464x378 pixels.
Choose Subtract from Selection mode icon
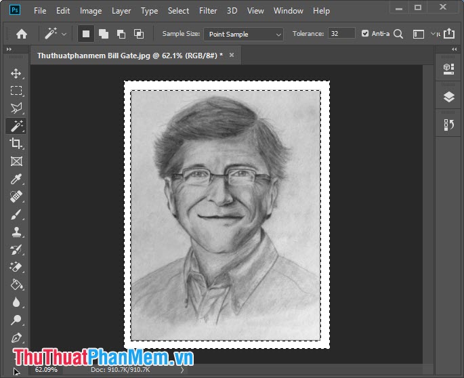point(121,34)
